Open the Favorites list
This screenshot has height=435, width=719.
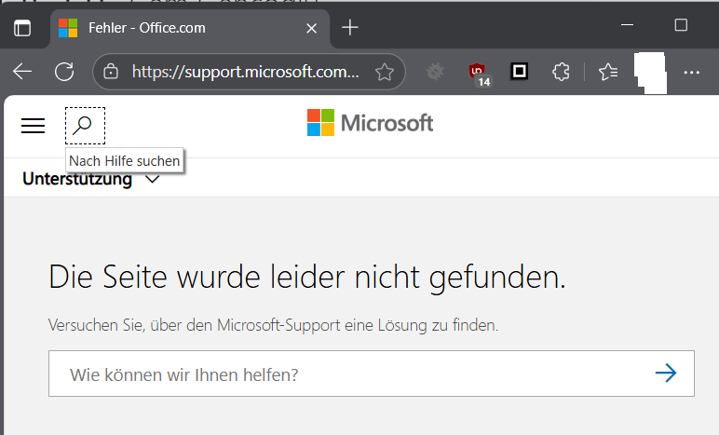(608, 72)
